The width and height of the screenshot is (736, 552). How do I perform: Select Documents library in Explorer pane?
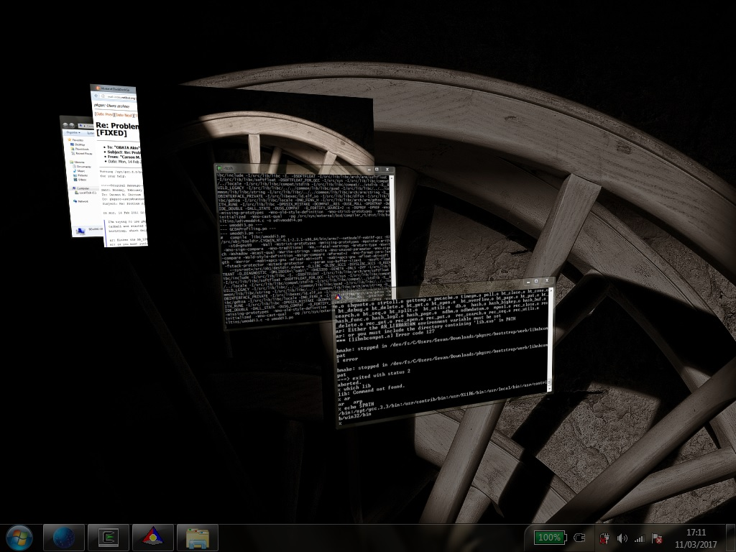[82, 167]
